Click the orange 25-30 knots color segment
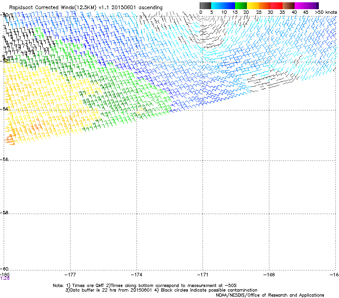339x298 pixels. (265, 6)
